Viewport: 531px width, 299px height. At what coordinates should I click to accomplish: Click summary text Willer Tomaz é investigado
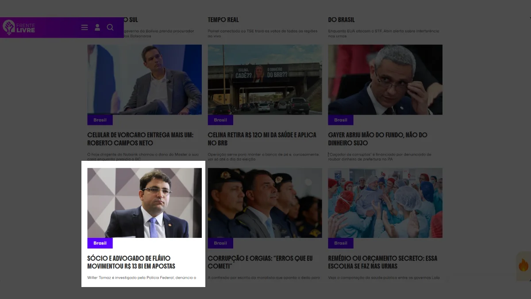142,278
